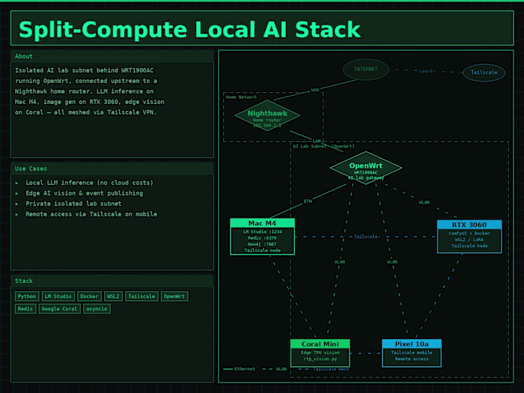Click the Tailscale ellipse node at top right
This screenshot has width=524, height=393.
coord(484,73)
